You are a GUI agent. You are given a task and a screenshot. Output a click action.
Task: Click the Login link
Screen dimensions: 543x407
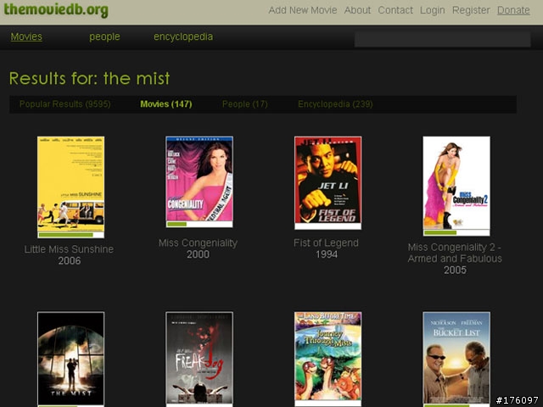(x=432, y=10)
